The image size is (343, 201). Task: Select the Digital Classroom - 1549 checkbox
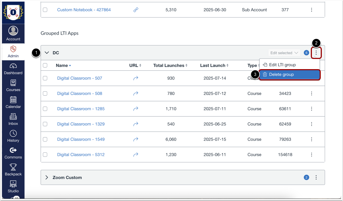(45, 139)
